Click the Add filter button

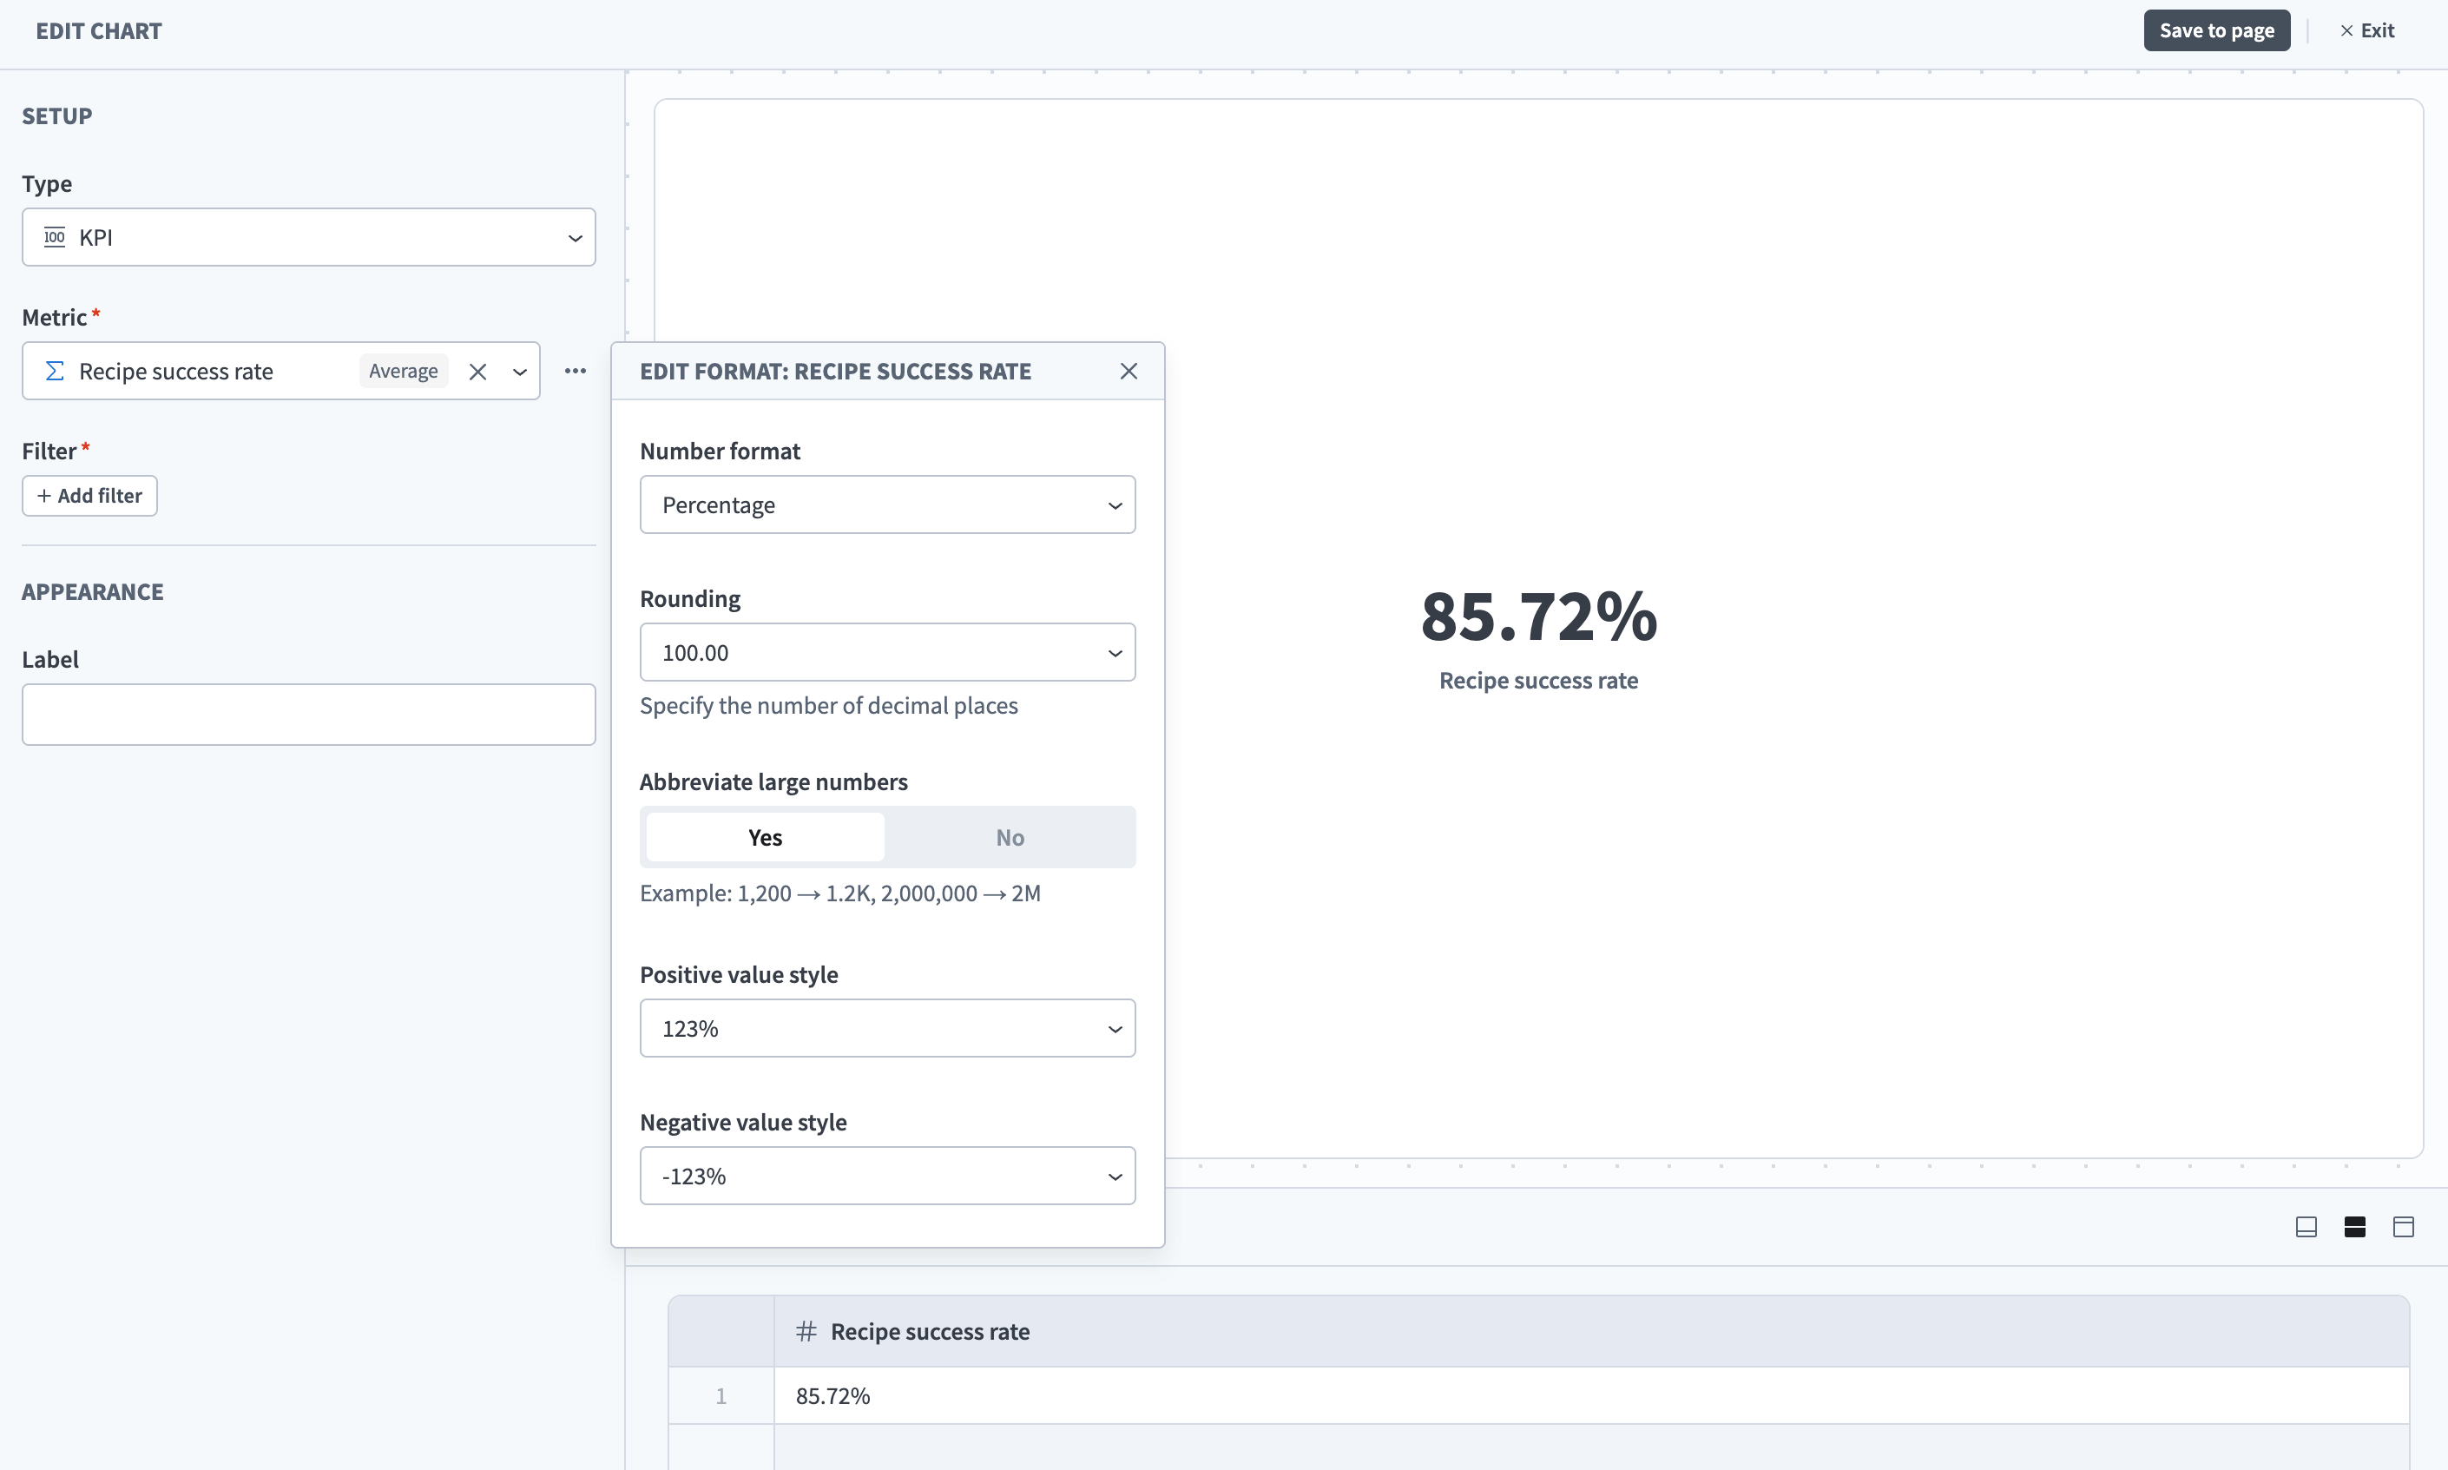(90, 497)
